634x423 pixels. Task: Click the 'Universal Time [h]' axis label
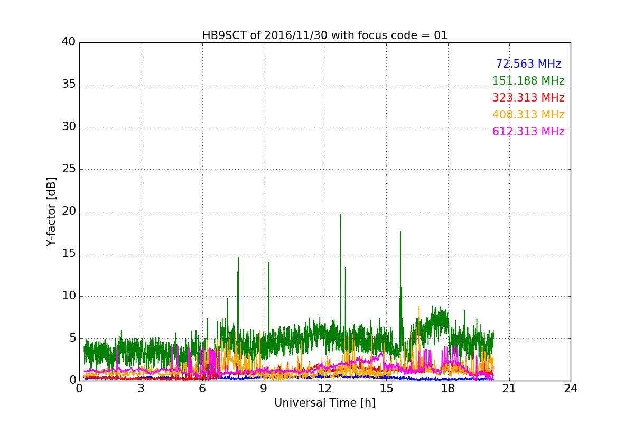coord(325,403)
